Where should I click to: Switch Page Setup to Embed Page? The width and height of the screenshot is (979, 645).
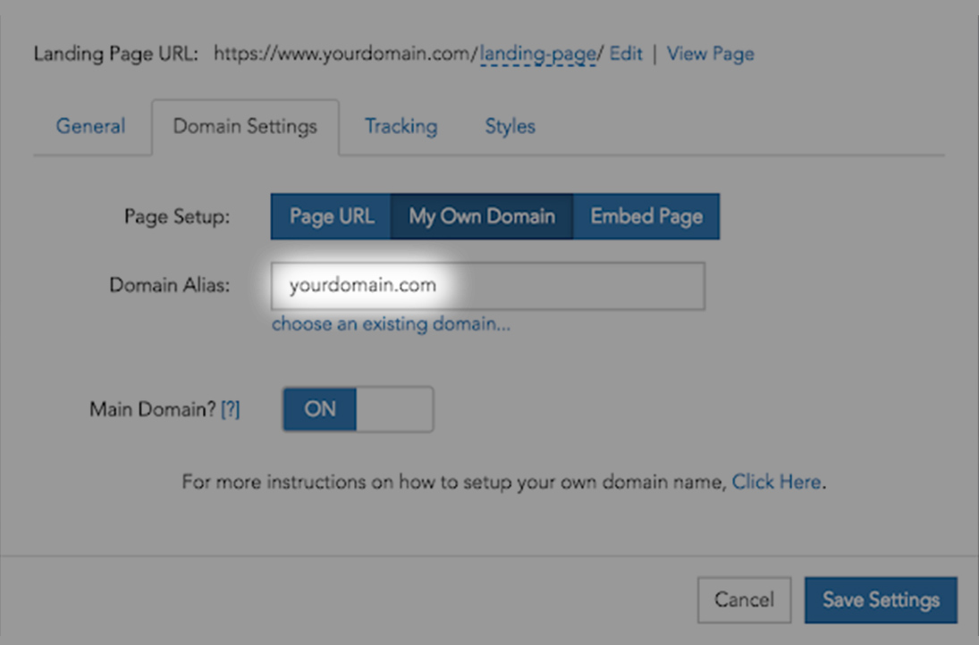point(646,216)
